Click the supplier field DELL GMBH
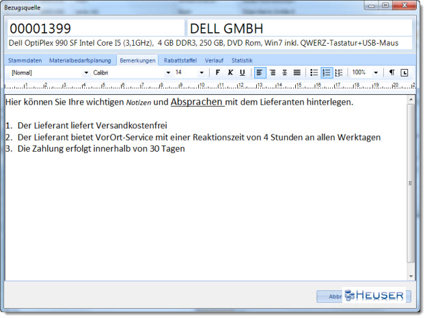Viewport: 427px width, 319px height. coord(299,28)
